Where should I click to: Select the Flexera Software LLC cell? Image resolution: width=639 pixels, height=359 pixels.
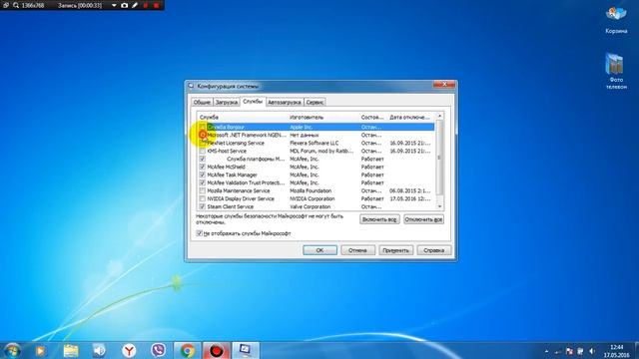315,143
